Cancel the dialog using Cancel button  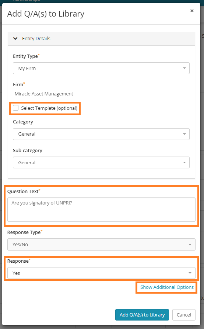[184, 315]
